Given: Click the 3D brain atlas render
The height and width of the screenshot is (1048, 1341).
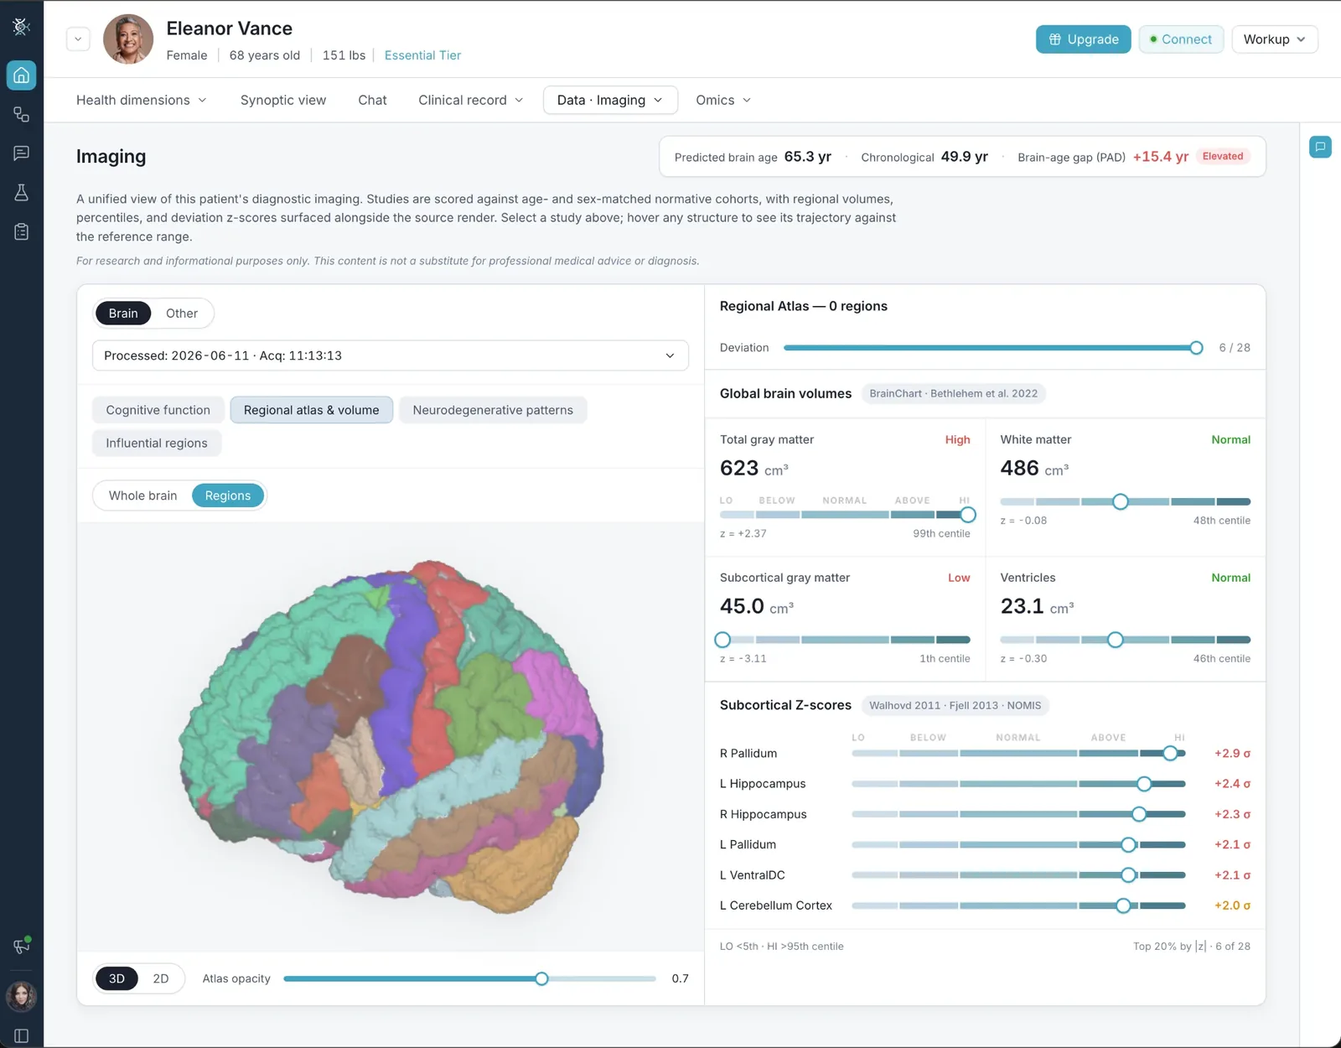Looking at the screenshot, I should [x=391, y=736].
